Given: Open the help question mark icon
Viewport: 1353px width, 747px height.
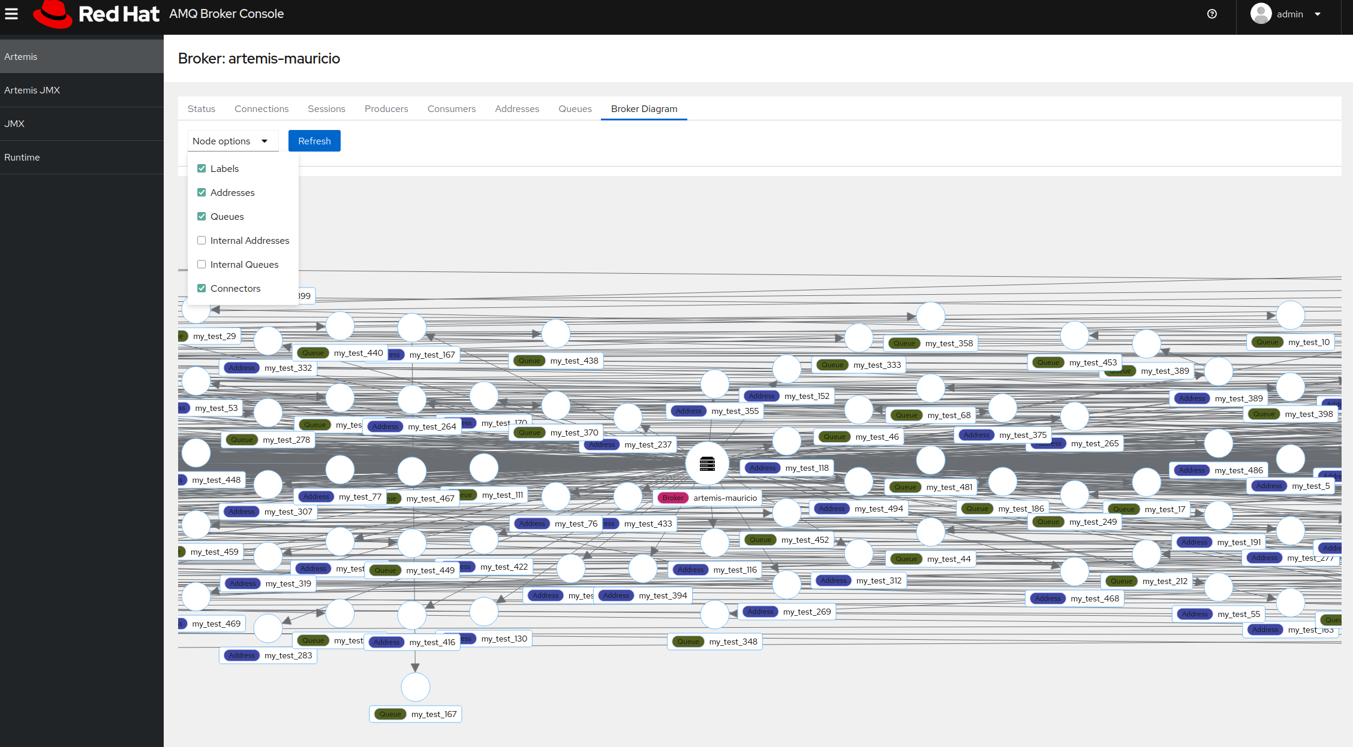Looking at the screenshot, I should pos(1212,14).
